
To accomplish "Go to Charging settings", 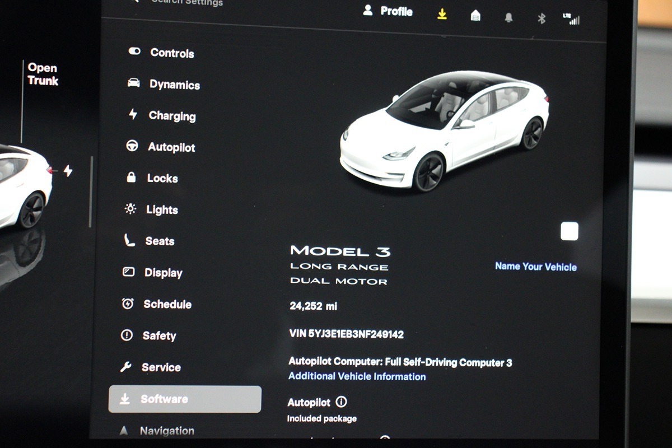I will (171, 115).
